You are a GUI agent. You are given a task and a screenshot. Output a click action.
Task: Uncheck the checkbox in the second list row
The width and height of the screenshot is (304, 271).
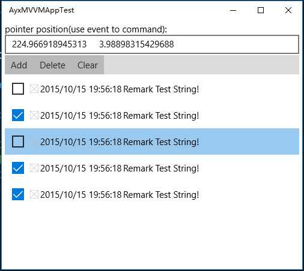coord(18,115)
